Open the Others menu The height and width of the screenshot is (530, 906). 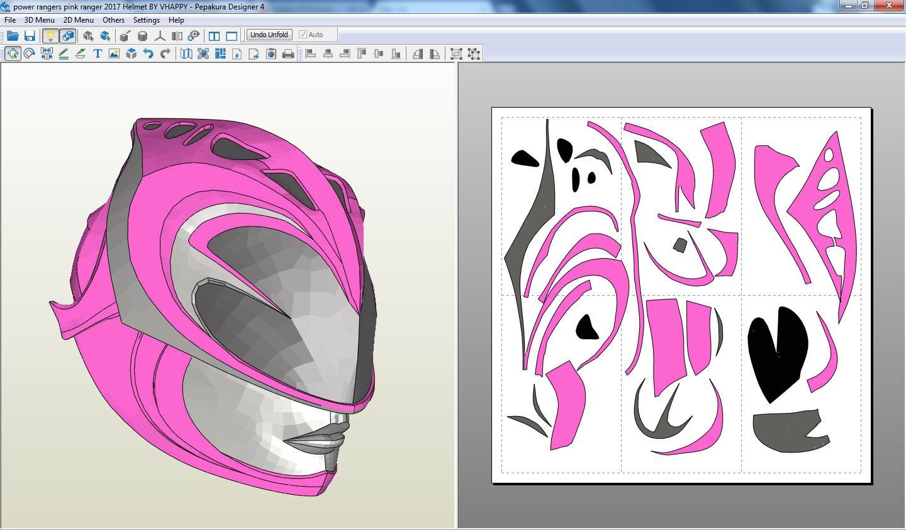tap(113, 20)
